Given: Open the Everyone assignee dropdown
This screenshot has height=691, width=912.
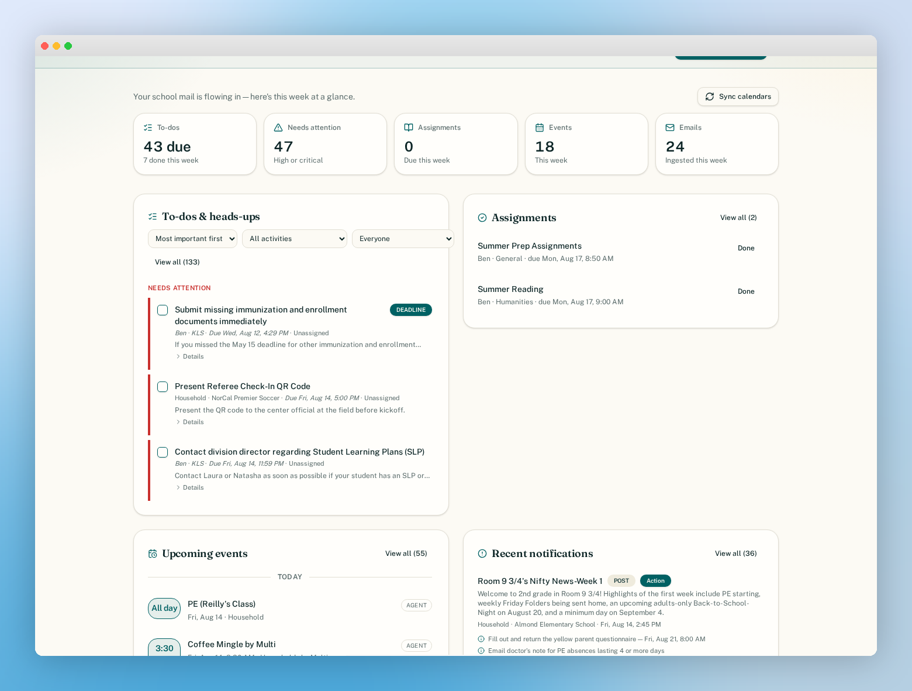Looking at the screenshot, I should [403, 239].
